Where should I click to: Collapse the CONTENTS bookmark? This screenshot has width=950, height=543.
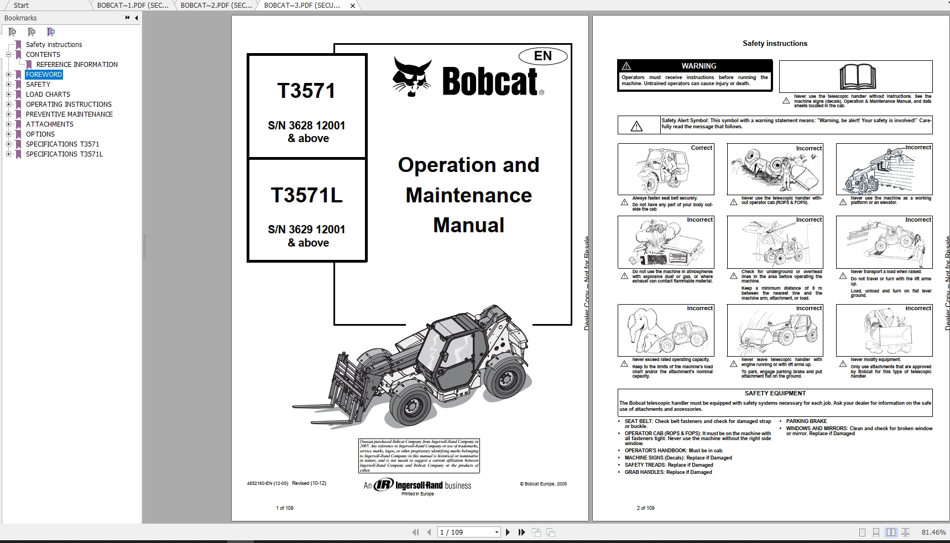pyautogui.click(x=7, y=55)
